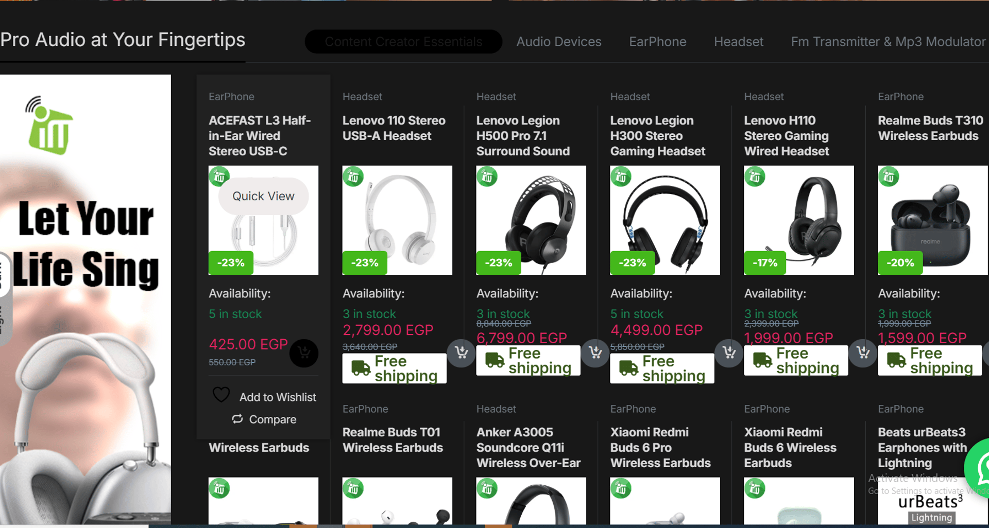Click the Add to Wishlist heart icon
989x528 pixels.
pos(221,395)
